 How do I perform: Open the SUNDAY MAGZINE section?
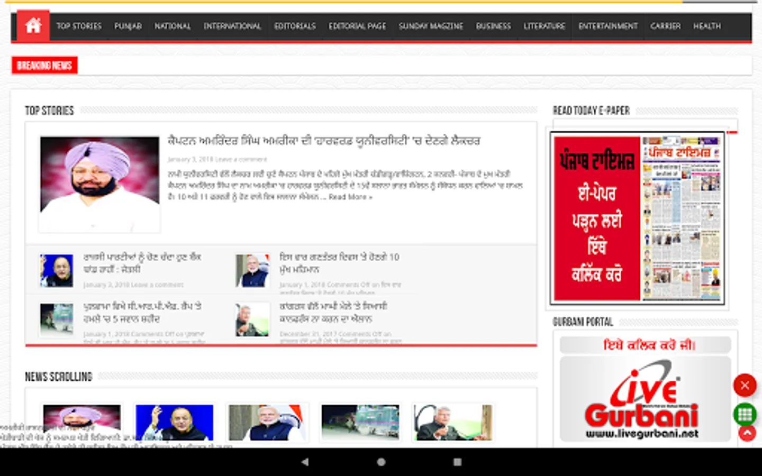click(x=431, y=26)
